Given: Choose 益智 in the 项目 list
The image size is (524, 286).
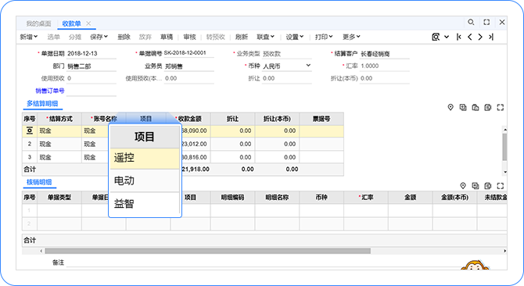Looking at the screenshot, I should coord(145,203).
